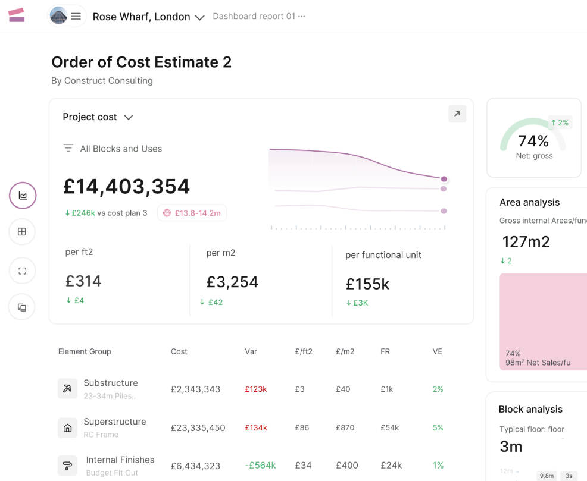Open the Rose Wharf, London project dropdown
587x481 pixels.
(x=200, y=17)
